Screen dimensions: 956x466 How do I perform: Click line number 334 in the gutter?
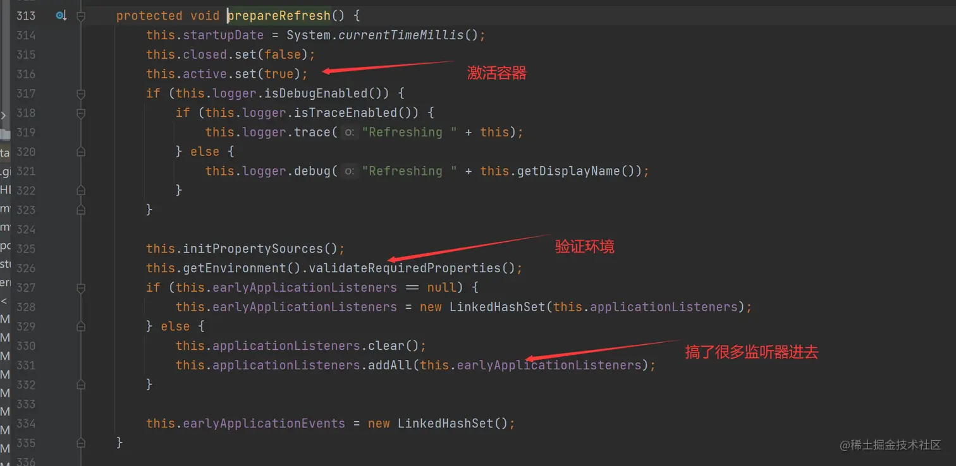point(25,424)
